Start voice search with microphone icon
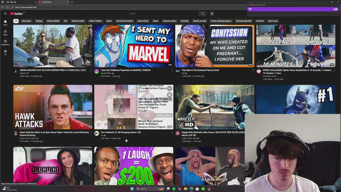This screenshot has height=192, width=341. click(212, 14)
